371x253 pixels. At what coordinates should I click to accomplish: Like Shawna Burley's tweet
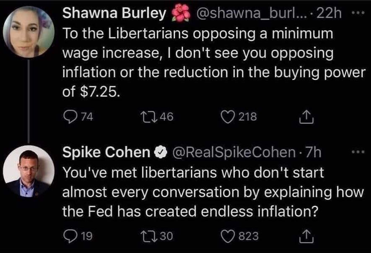pyautogui.click(x=228, y=117)
